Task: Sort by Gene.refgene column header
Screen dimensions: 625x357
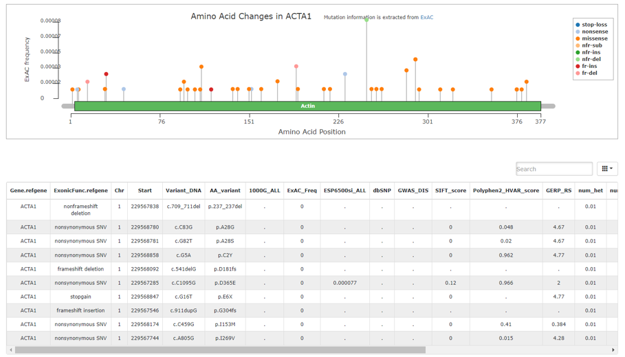Action: [28, 191]
